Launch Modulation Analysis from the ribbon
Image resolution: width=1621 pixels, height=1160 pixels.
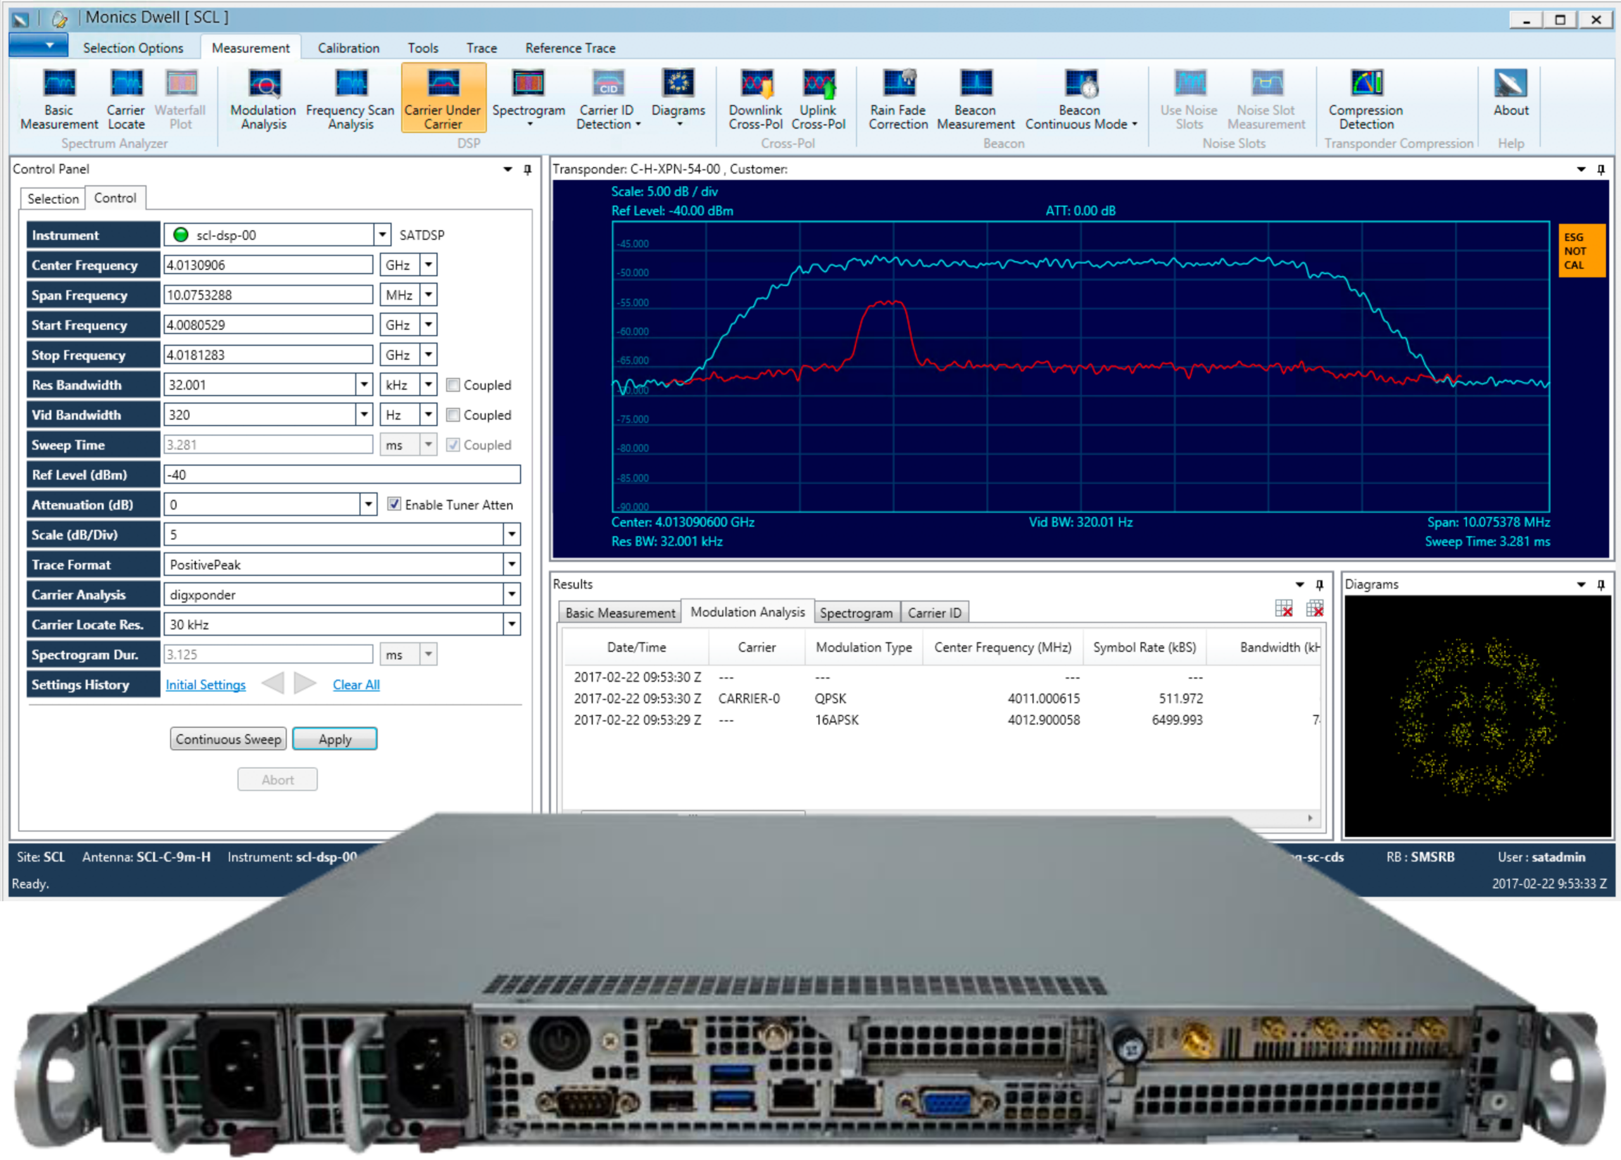tap(263, 99)
